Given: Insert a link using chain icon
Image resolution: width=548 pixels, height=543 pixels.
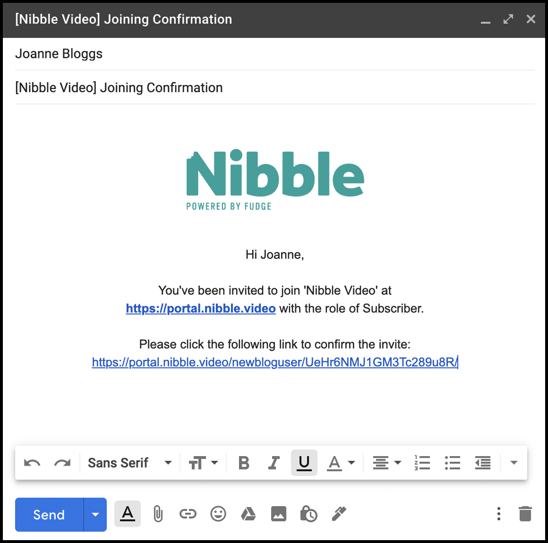Looking at the screenshot, I should 188,513.
